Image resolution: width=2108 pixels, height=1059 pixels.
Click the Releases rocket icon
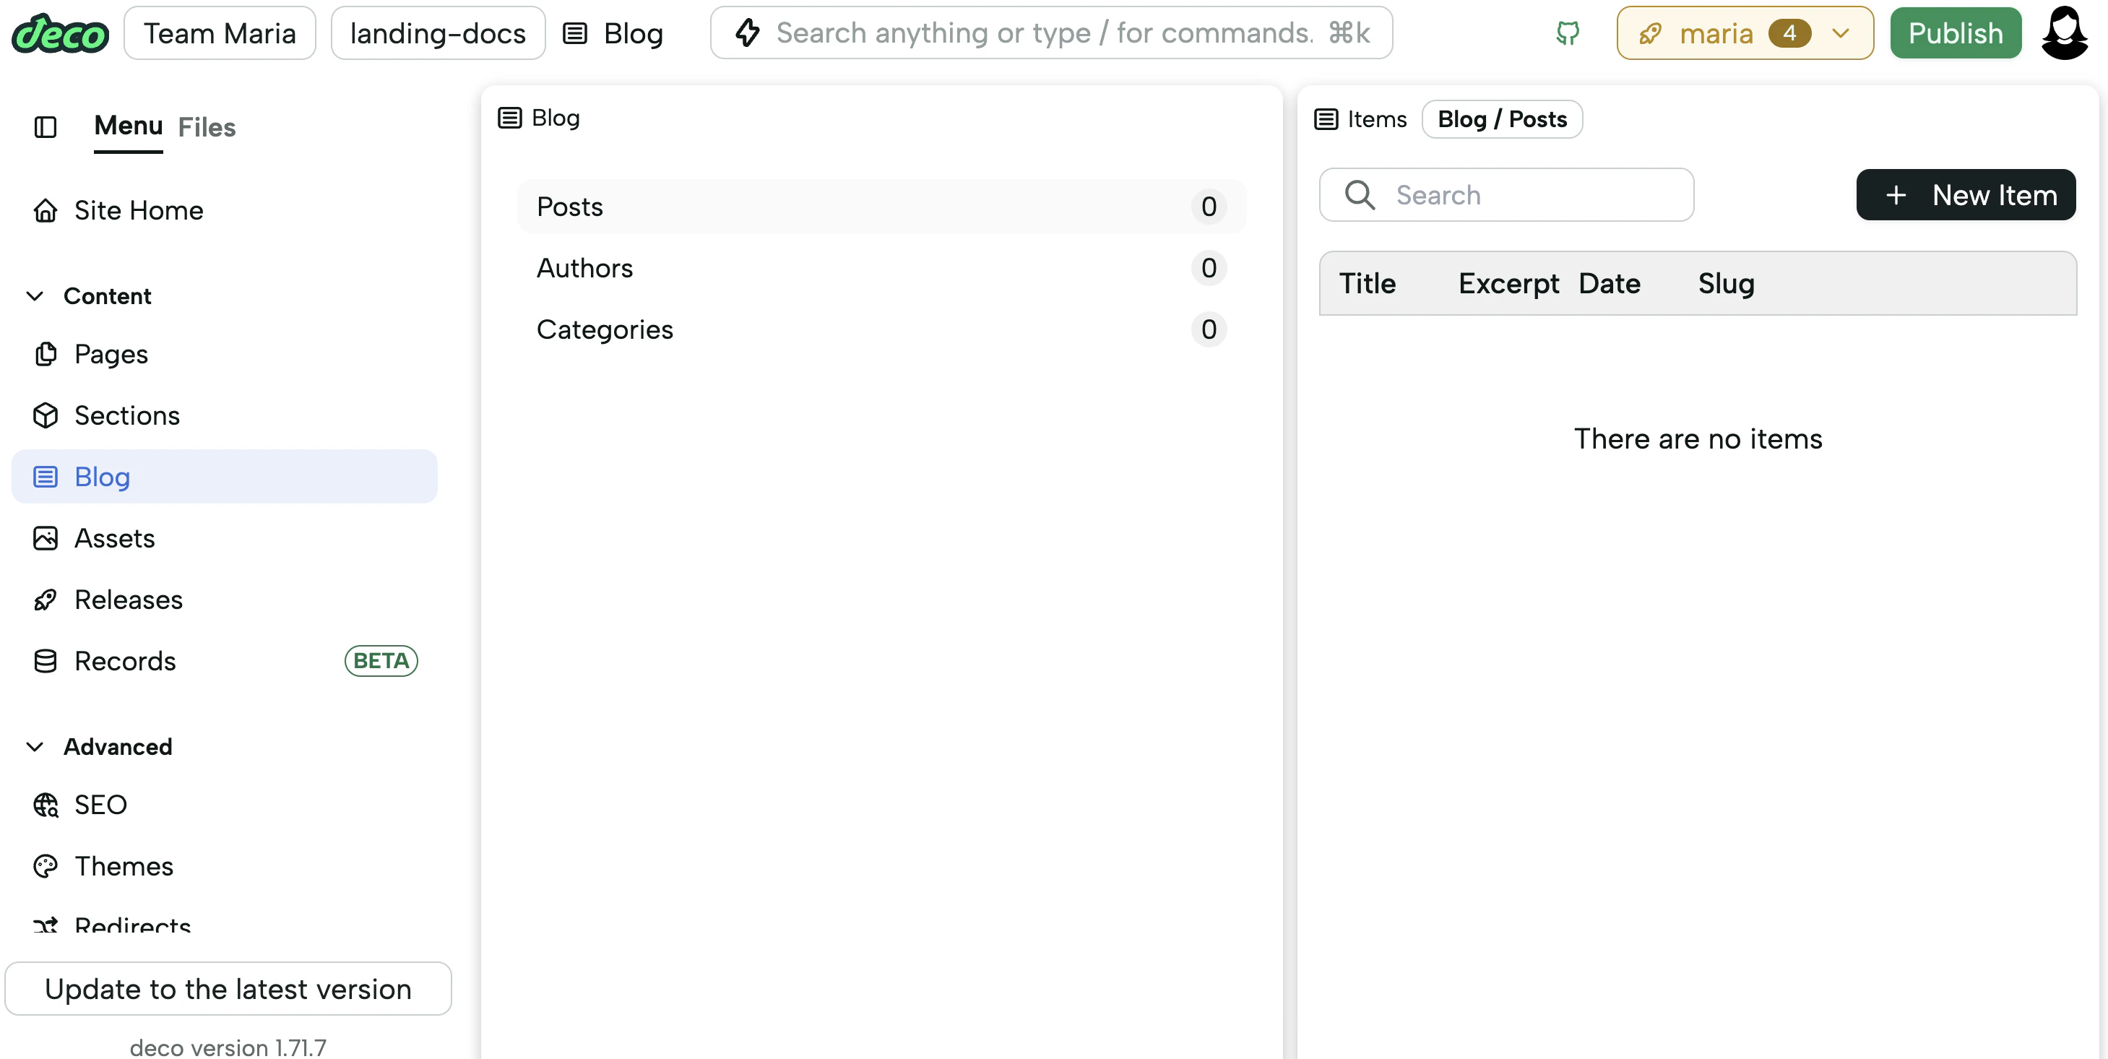coord(46,599)
